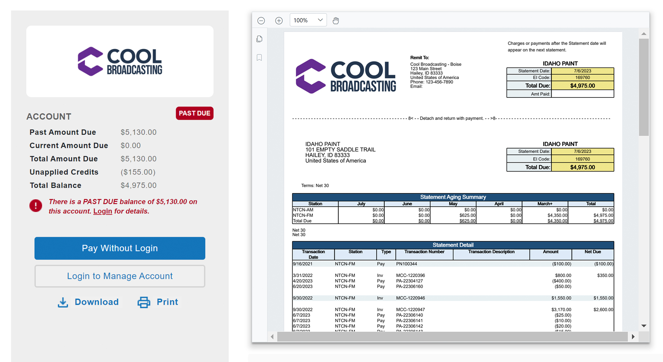Click Past Amount Due value $5,130.00

pyautogui.click(x=138, y=132)
